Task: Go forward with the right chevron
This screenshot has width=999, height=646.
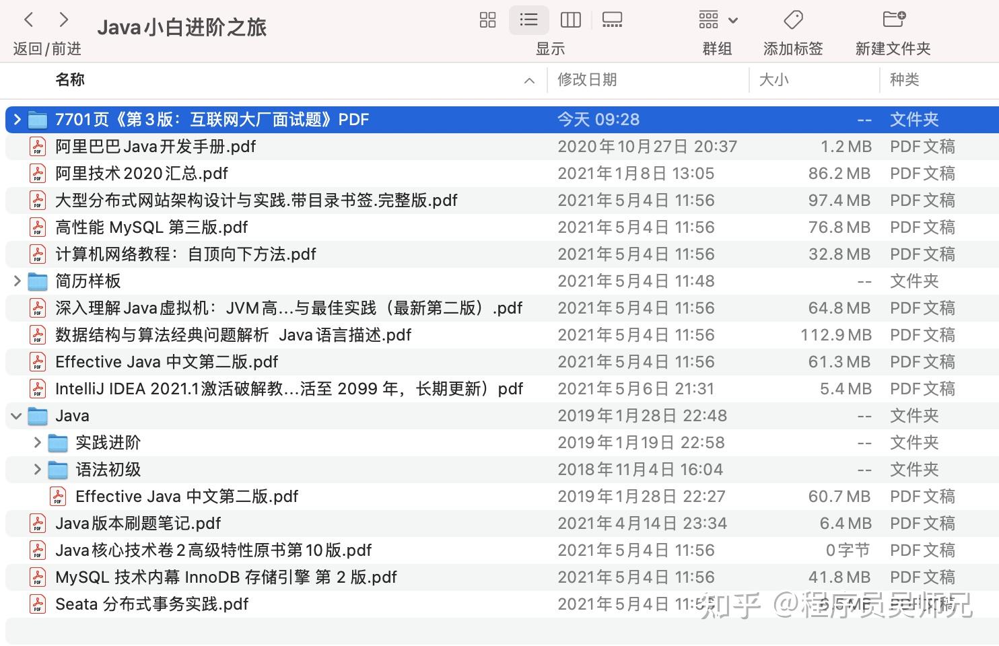Action: [x=64, y=20]
